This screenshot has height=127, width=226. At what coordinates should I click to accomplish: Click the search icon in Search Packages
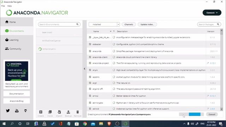click(218, 24)
